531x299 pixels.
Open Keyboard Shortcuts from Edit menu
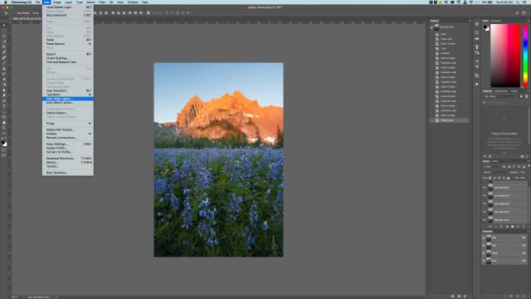click(68, 159)
